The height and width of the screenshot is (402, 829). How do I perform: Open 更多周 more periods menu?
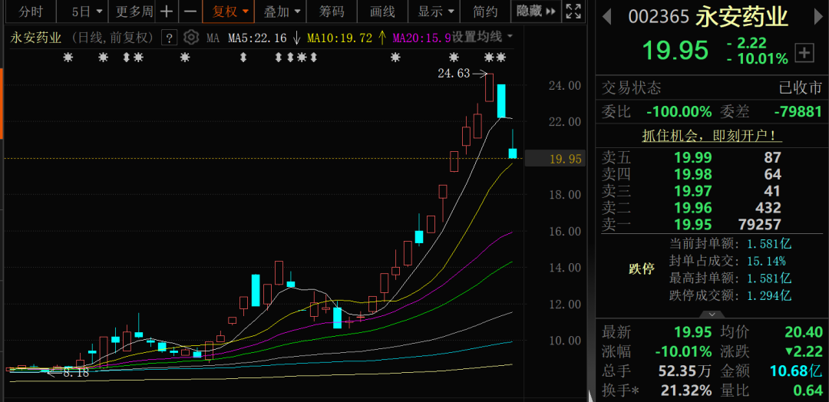tap(134, 12)
